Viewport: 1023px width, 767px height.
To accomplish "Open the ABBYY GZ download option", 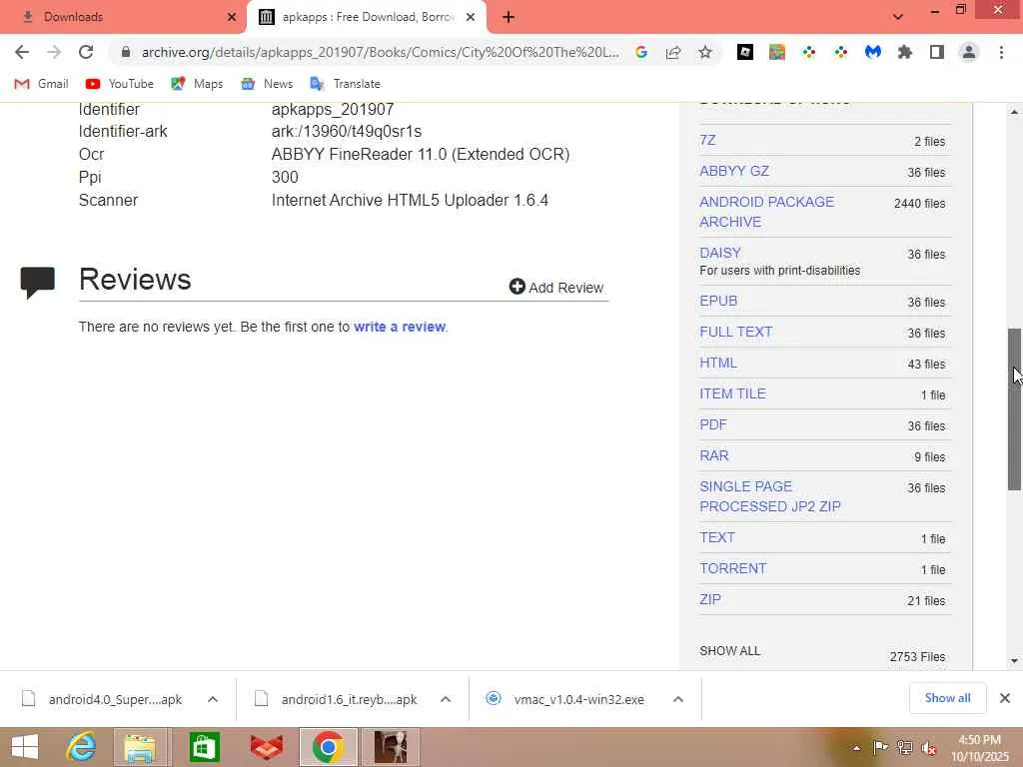I will [x=734, y=171].
